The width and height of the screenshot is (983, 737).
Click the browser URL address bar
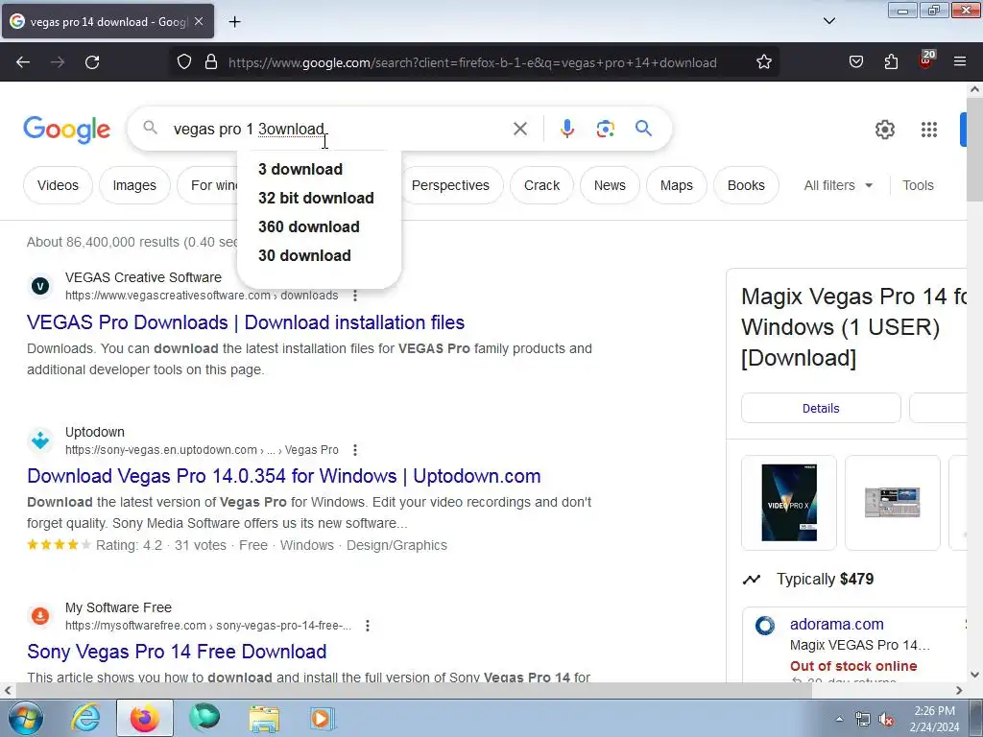(x=472, y=62)
